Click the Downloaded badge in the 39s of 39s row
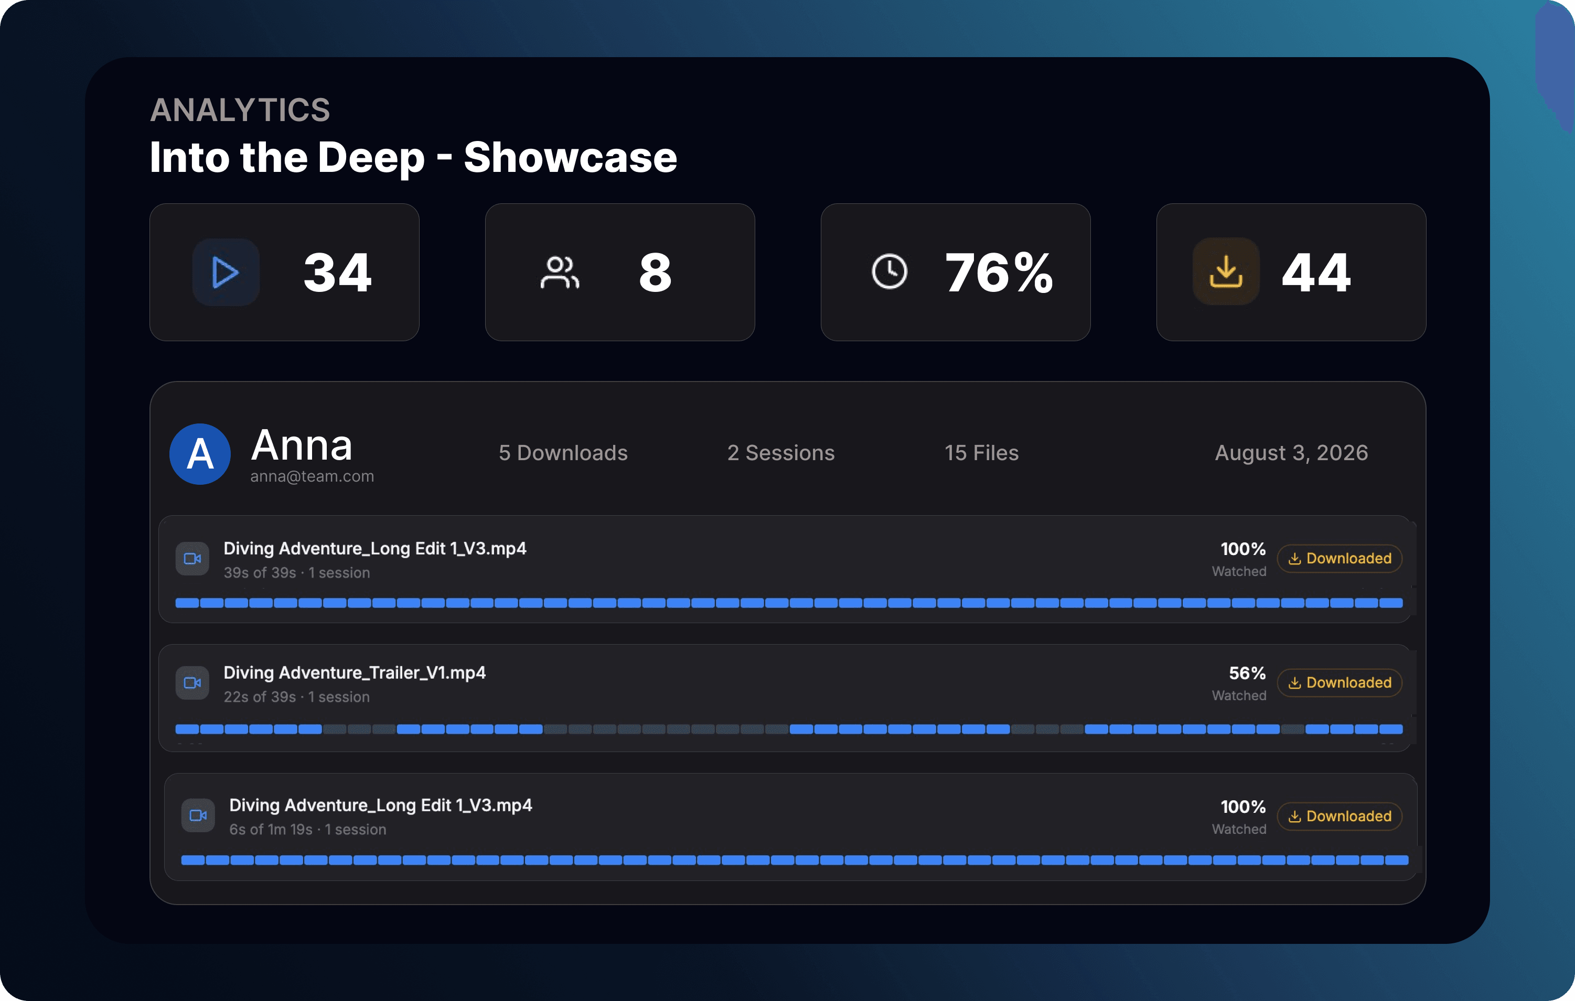 pyautogui.click(x=1340, y=559)
